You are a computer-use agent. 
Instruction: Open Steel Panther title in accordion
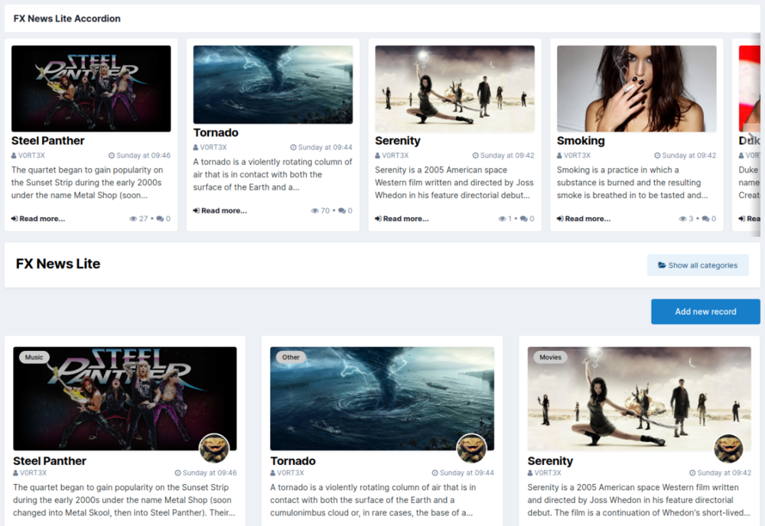tap(48, 141)
